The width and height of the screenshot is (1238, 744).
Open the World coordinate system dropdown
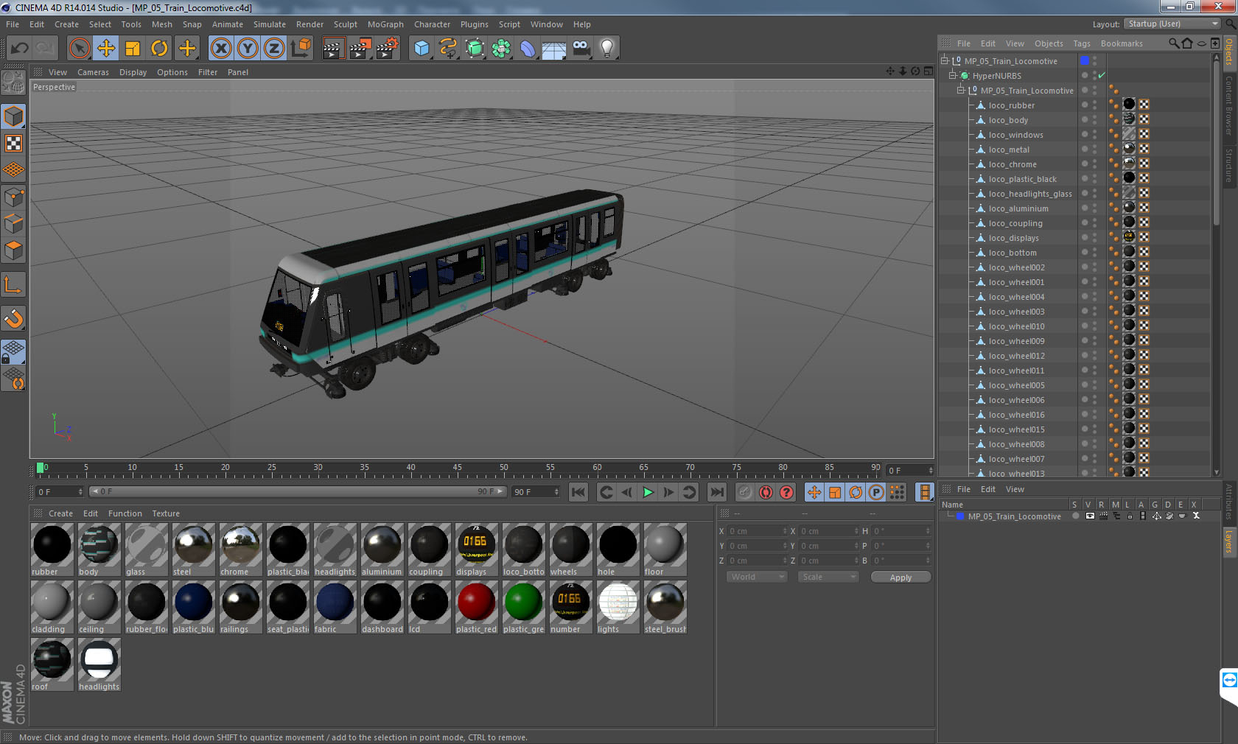click(756, 577)
